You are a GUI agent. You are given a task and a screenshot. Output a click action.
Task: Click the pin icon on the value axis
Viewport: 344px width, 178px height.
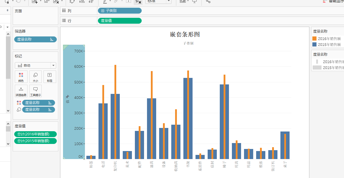click(67, 97)
